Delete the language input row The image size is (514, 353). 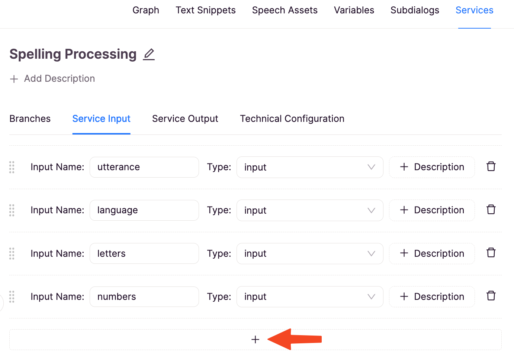coord(491,210)
